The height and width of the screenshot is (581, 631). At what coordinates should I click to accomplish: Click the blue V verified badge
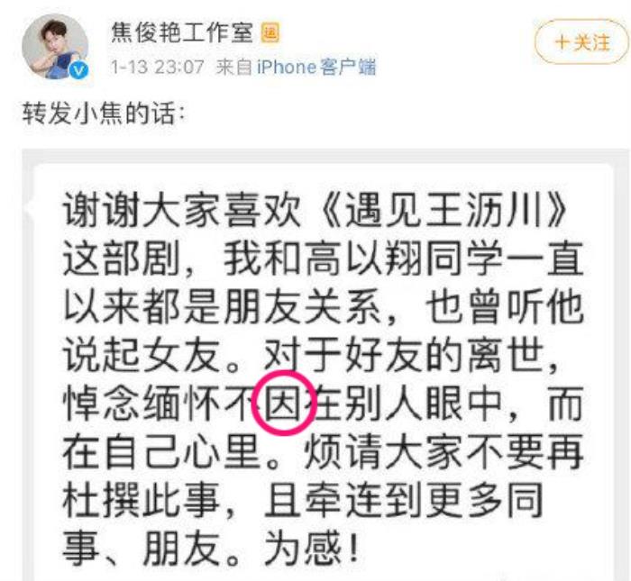[78, 70]
